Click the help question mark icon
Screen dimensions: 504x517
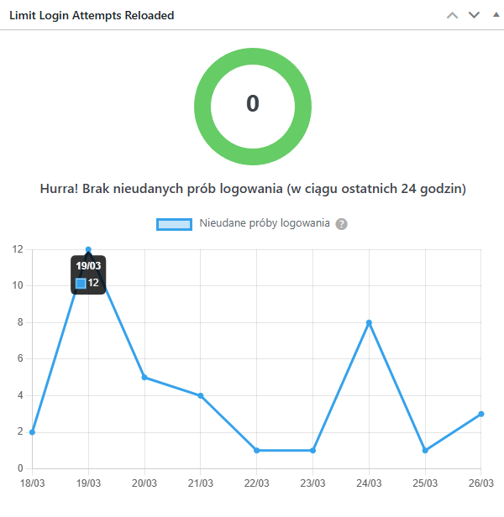coord(341,224)
